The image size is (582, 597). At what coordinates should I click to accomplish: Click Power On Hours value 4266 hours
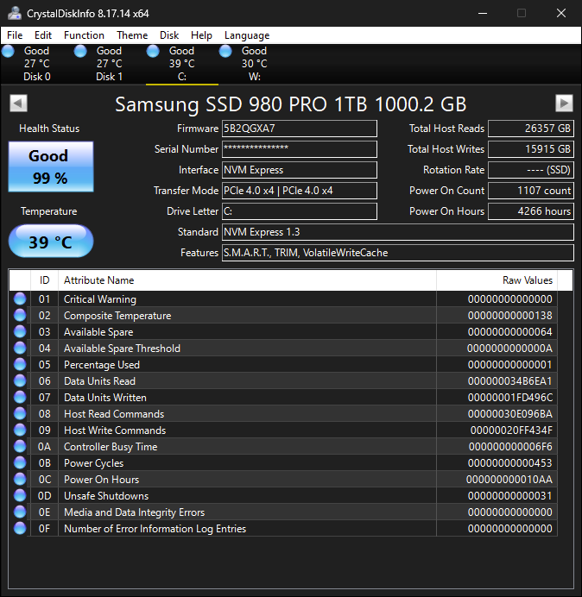pos(531,211)
